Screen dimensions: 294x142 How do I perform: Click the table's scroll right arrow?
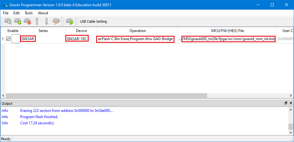(x=292, y=95)
